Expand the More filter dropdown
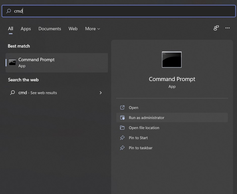The height and width of the screenshot is (194, 237). click(93, 29)
